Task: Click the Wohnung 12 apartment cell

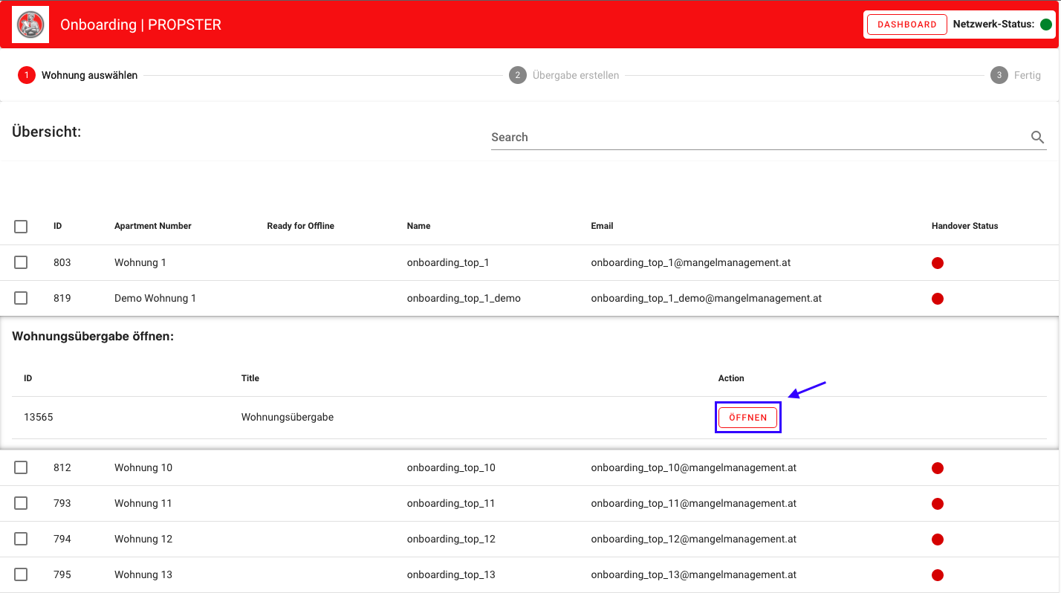Action: pyautogui.click(x=143, y=539)
